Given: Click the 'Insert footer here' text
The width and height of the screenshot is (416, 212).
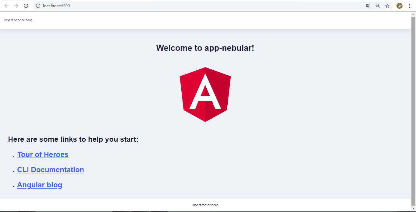Looking at the screenshot, I should tap(205, 205).
